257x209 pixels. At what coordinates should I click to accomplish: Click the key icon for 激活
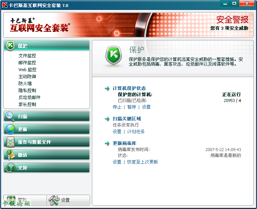10,155
